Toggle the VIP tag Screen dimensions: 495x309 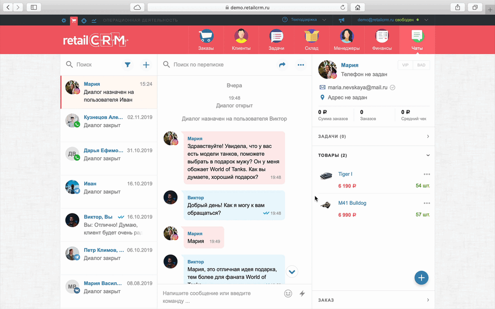coord(405,65)
